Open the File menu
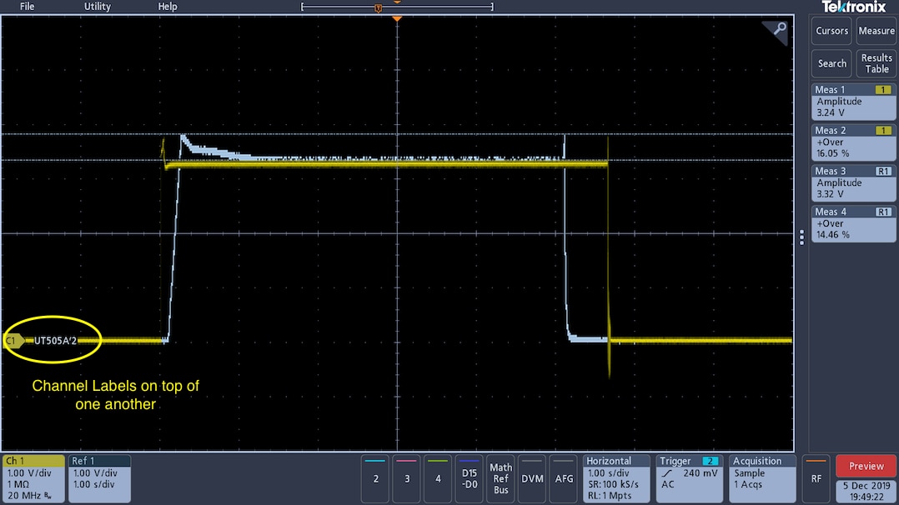 click(x=28, y=7)
